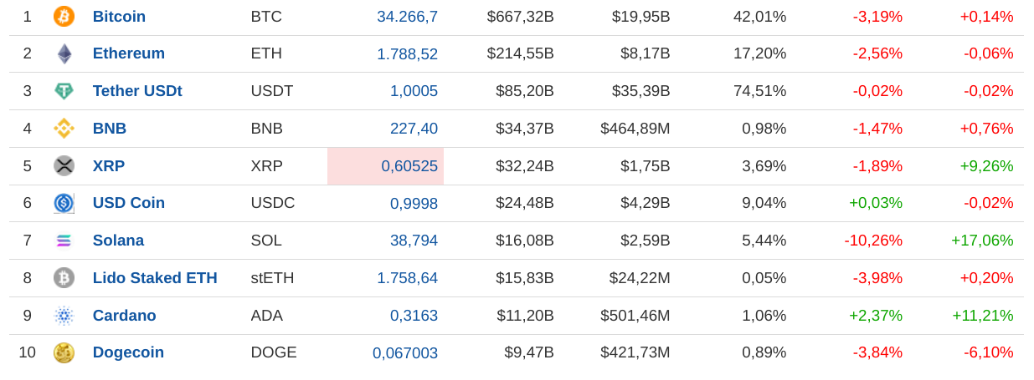Click the blue USD Coin icon

(x=64, y=203)
